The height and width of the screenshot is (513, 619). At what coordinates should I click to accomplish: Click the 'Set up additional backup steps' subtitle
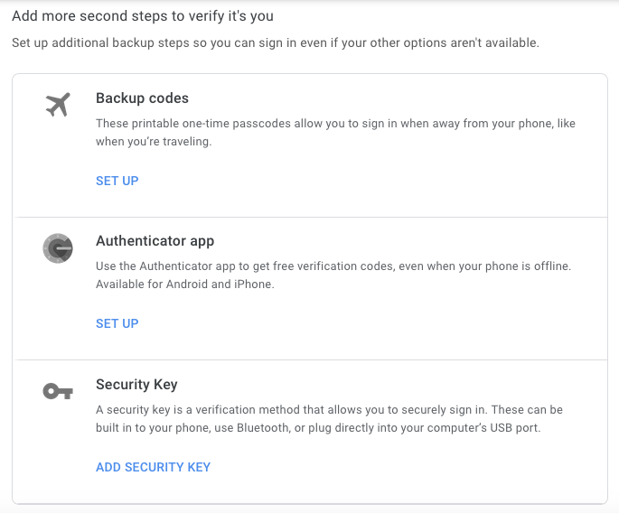(x=275, y=42)
